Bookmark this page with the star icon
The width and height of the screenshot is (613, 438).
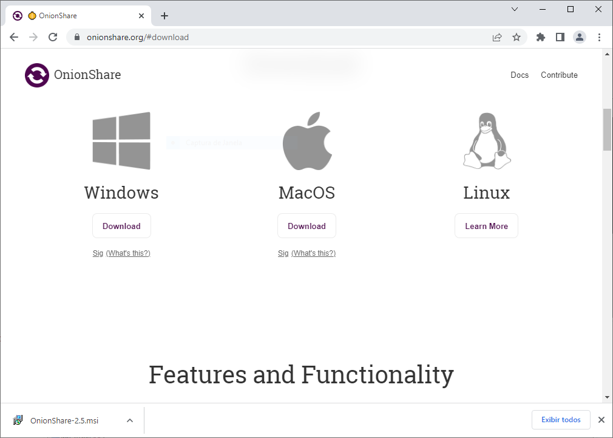(x=516, y=37)
